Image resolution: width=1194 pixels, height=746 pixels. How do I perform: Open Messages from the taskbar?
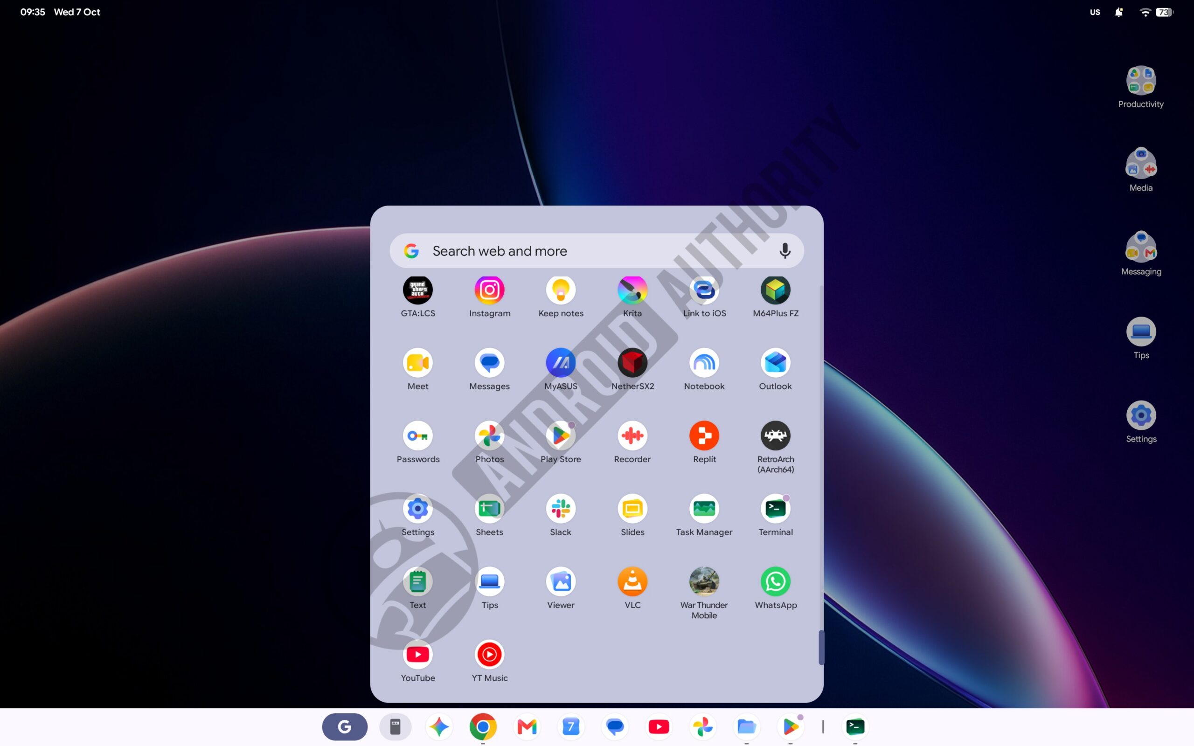(615, 727)
